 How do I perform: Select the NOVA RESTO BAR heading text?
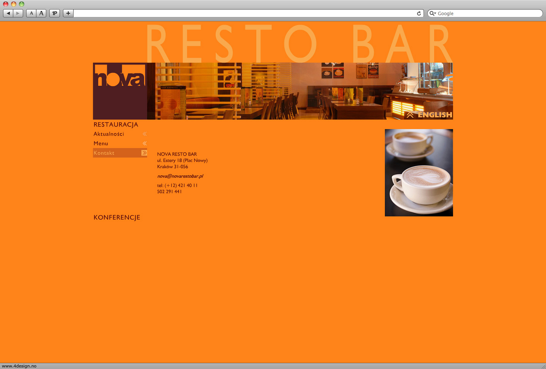177,154
